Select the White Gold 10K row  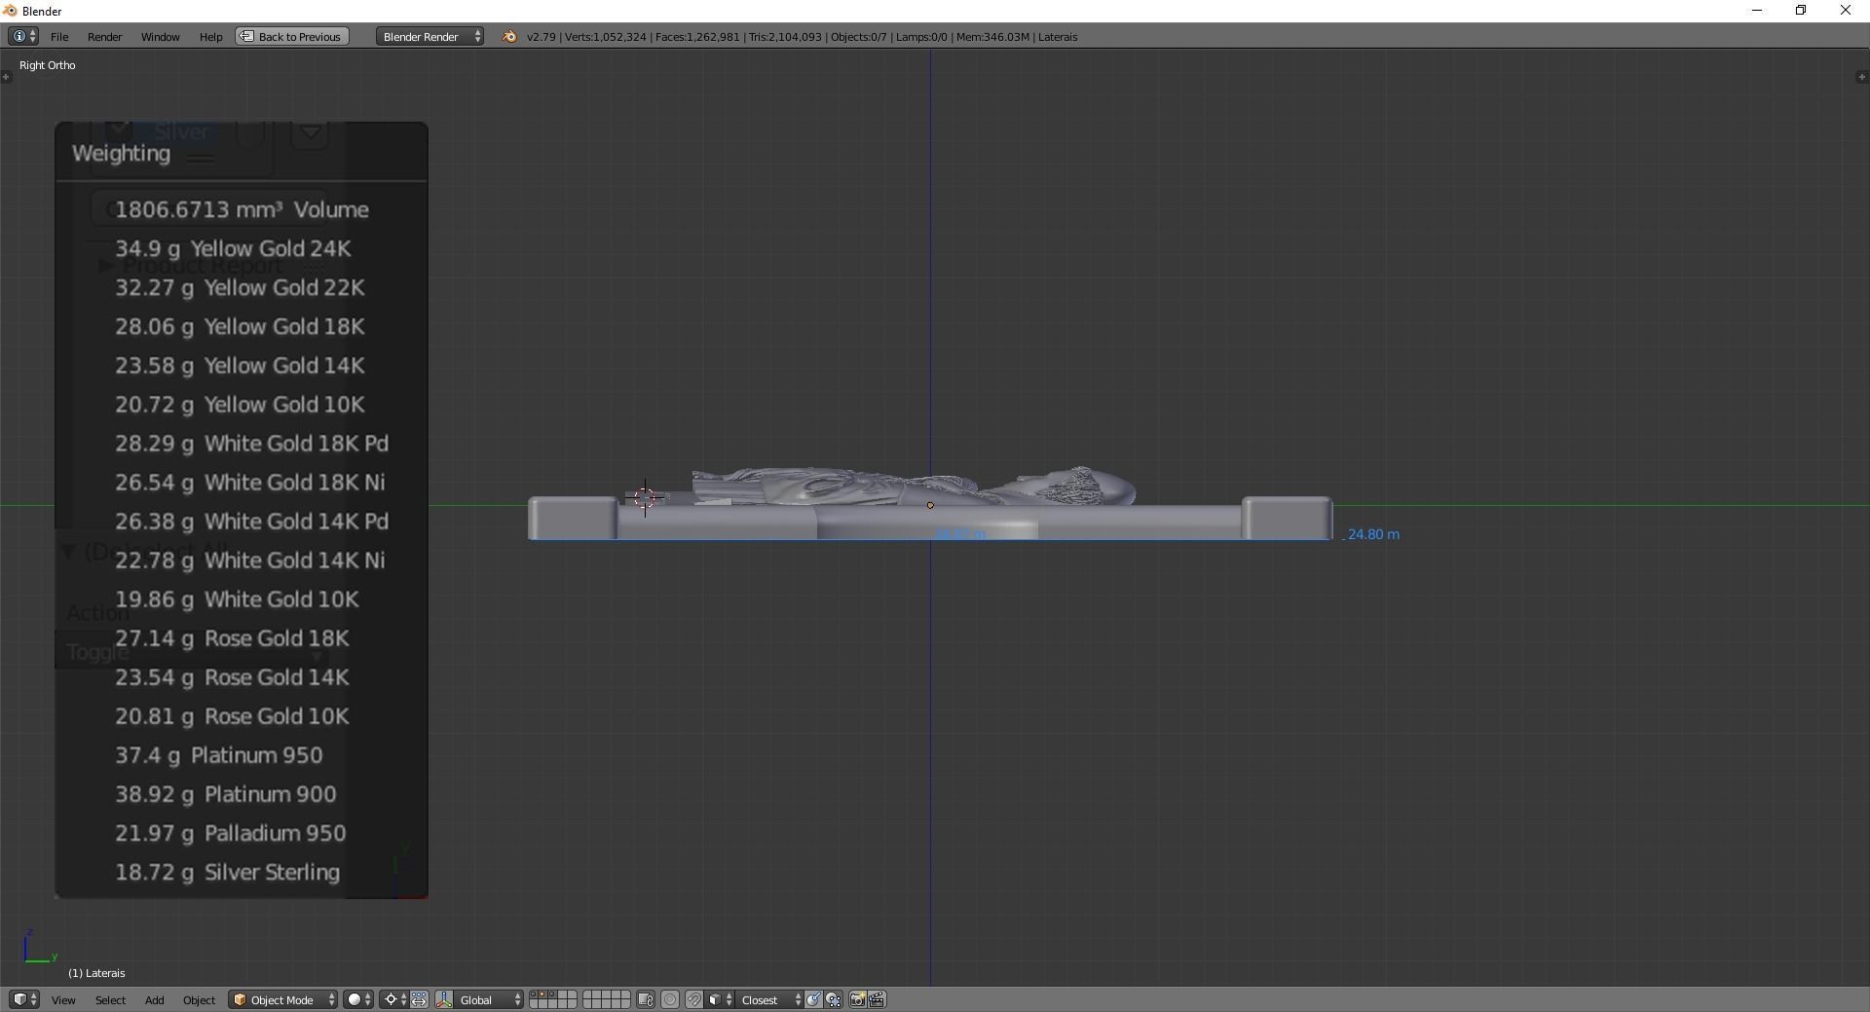point(237,598)
